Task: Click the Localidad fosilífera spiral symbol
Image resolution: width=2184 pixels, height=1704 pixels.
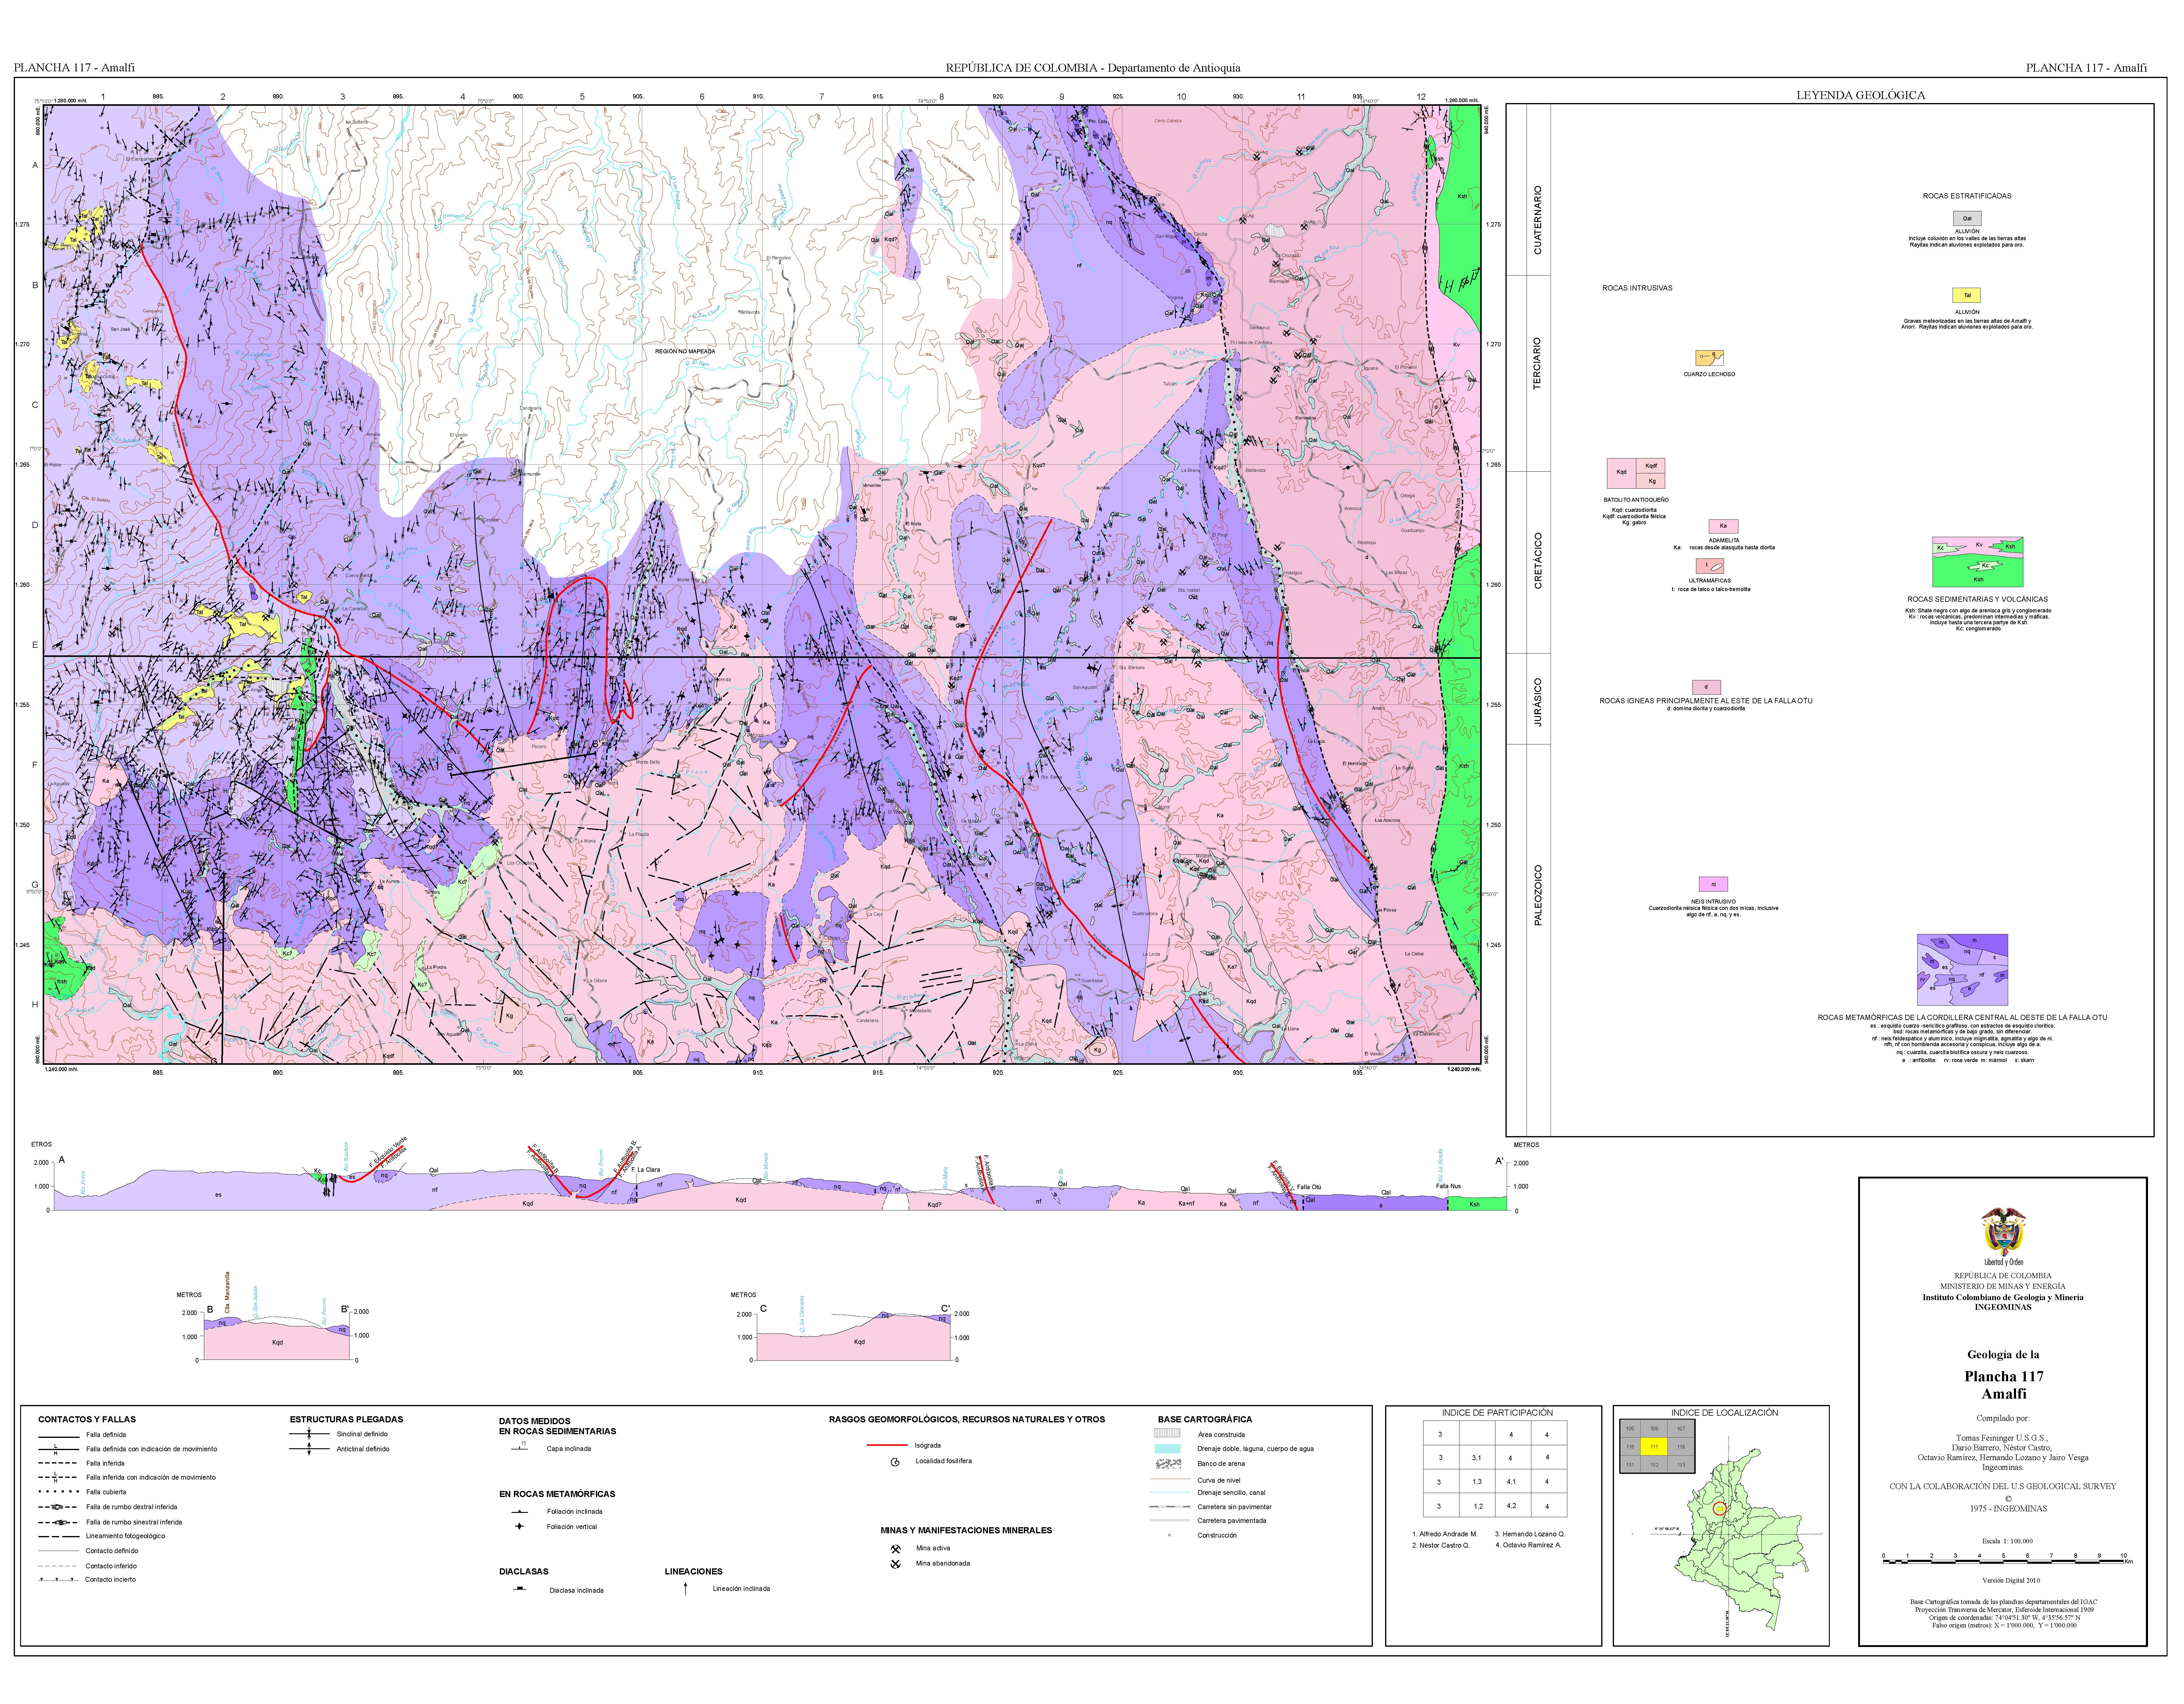Action: point(895,1462)
